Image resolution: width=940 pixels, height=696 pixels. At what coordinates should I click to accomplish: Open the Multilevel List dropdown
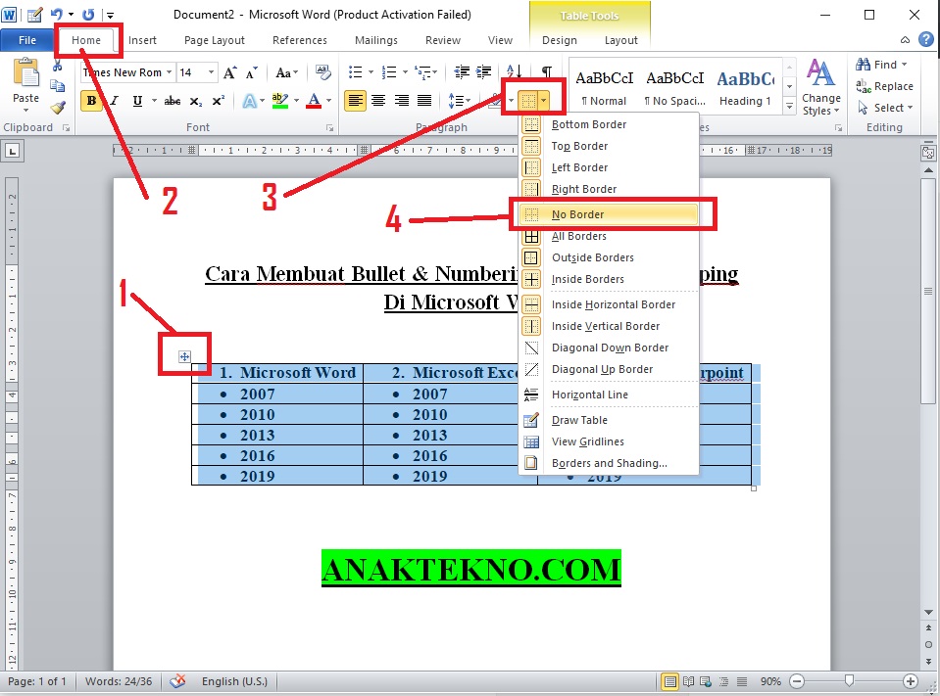(425, 72)
